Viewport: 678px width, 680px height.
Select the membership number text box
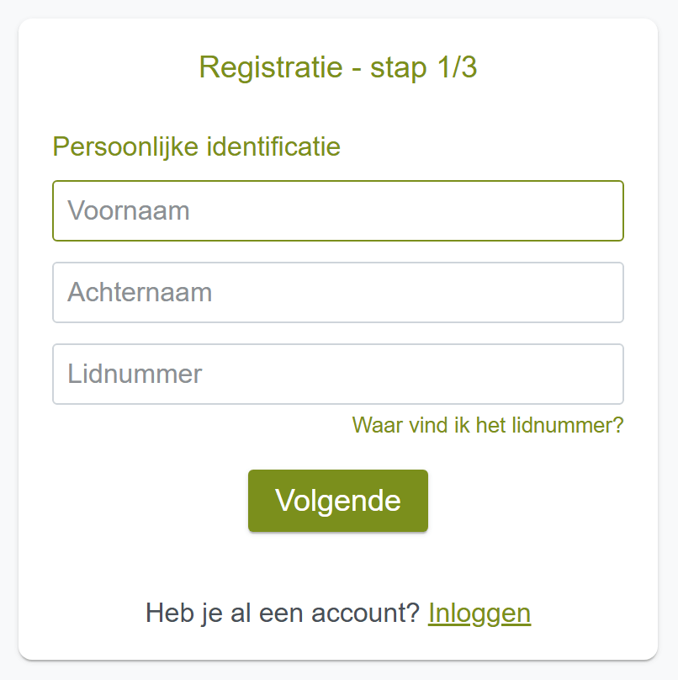338,374
